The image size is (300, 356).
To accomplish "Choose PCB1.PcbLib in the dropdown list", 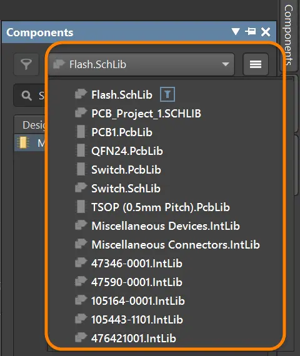I will click(122, 132).
